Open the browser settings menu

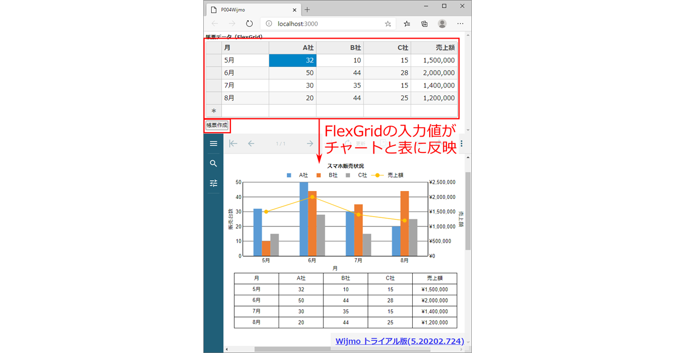[460, 23]
